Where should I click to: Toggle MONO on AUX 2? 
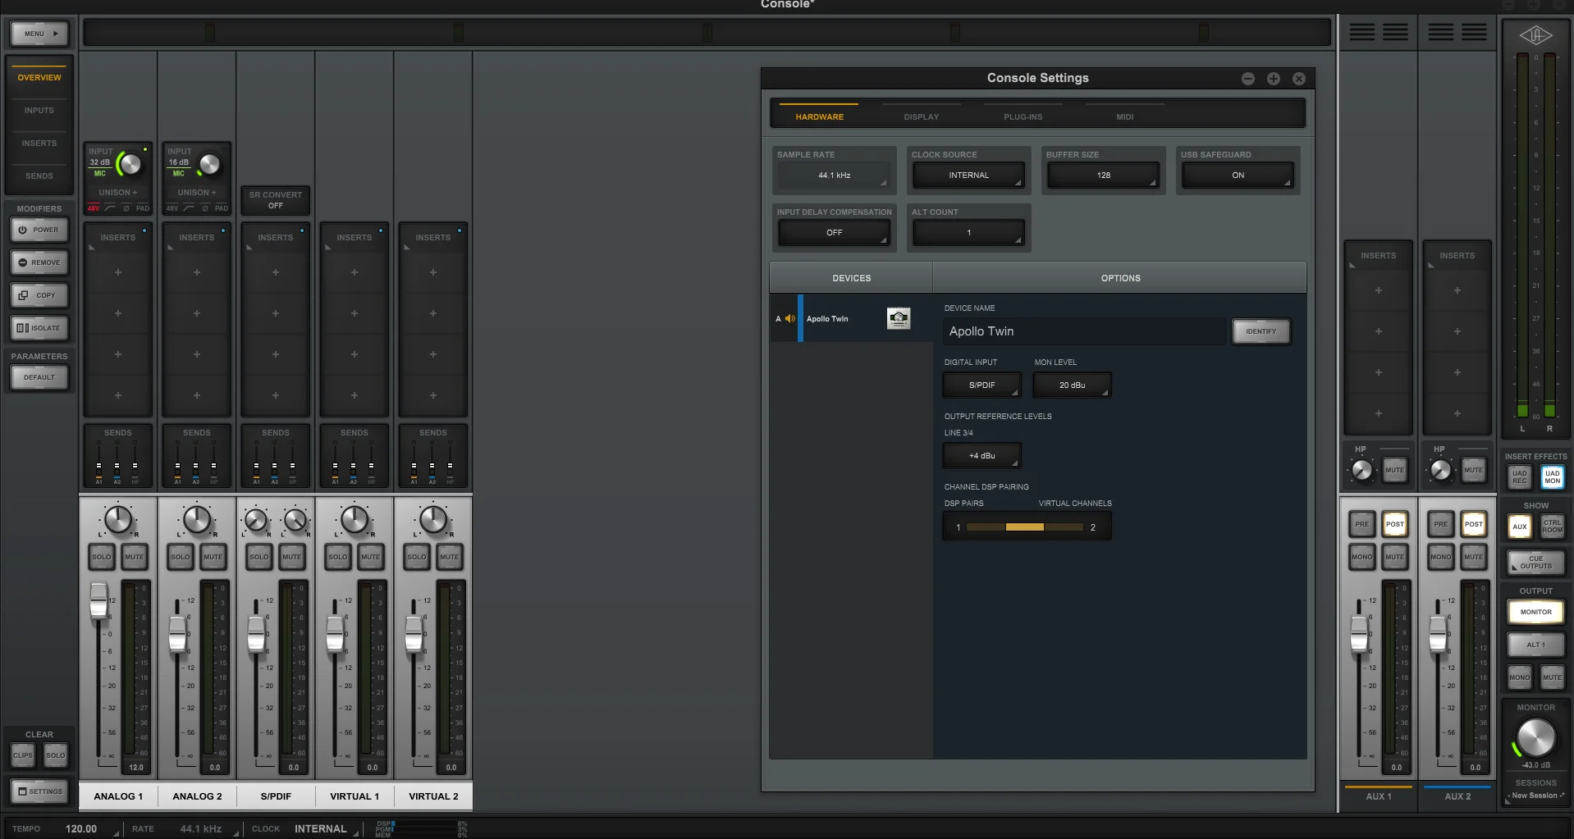coord(1441,557)
